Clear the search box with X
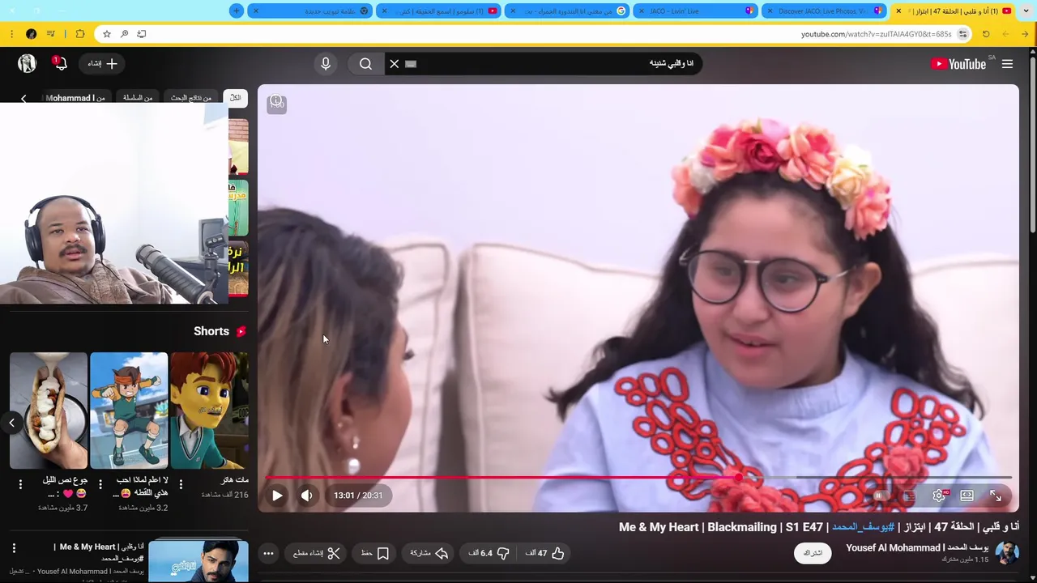The height and width of the screenshot is (583, 1037). [x=395, y=64]
